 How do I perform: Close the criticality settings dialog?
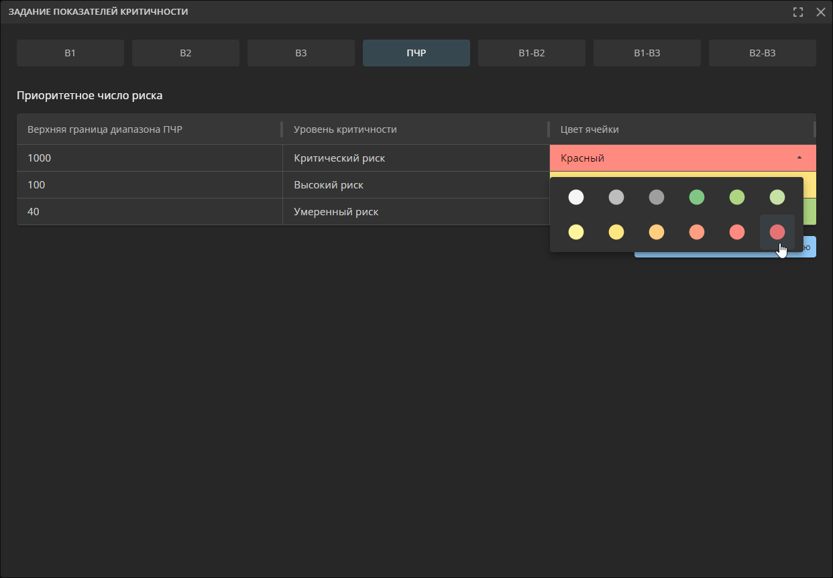[820, 12]
